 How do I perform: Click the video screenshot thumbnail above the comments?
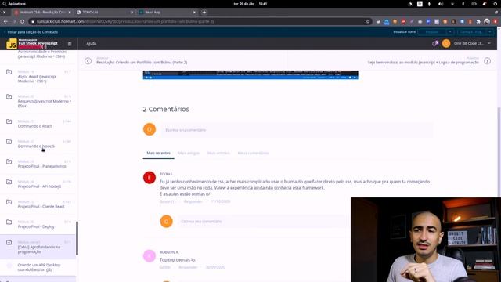(x=250, y=75)
